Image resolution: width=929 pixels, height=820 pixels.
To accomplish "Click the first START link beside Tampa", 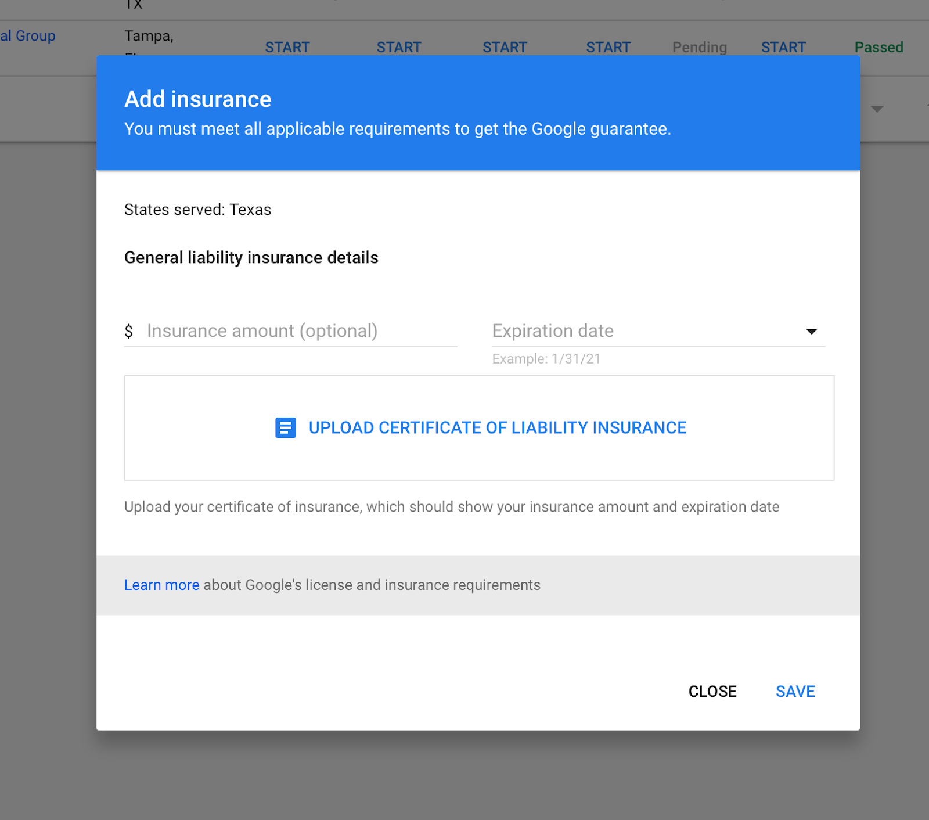I will (287, 47).
